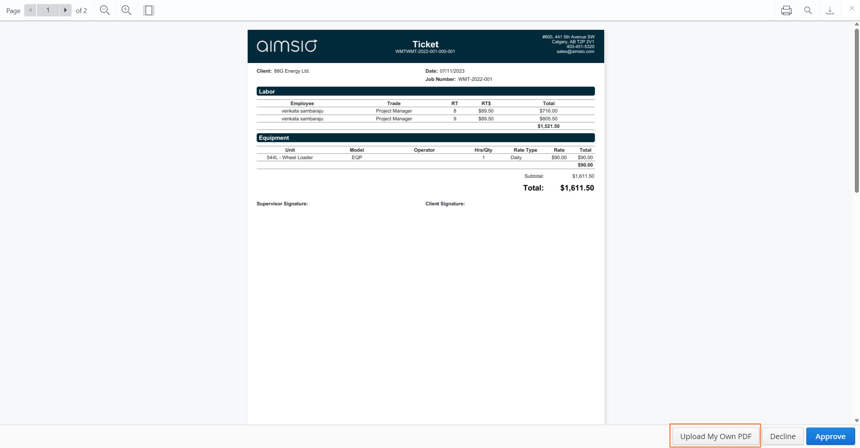Toggle the fit-to-page view icon
The height and width of the screenshot is (448, 860).
[x=149, y=10]
